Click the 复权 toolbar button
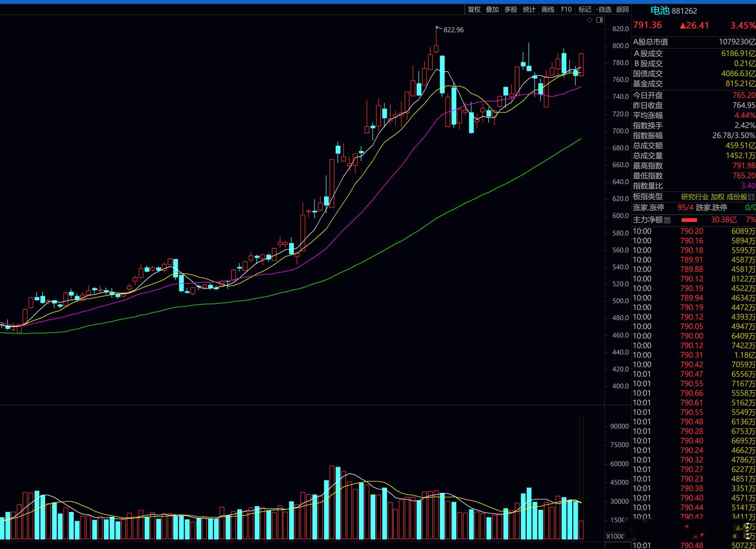This screenshot has width=756, height=549. click(x=474, y=10)
